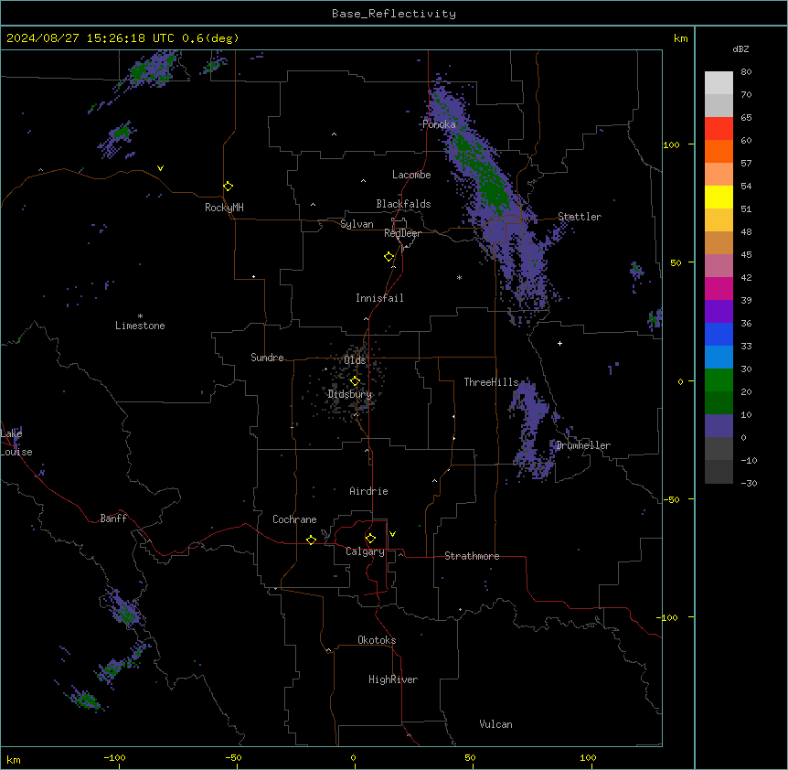Click the asterisk marker above Limestone
Image resolution: width=788 pixels, height=770 pixels.
(x=140, y=315)
